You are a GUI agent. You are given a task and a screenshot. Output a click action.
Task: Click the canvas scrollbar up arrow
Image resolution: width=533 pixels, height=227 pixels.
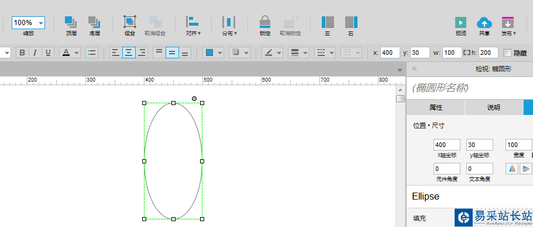[400, 90]
